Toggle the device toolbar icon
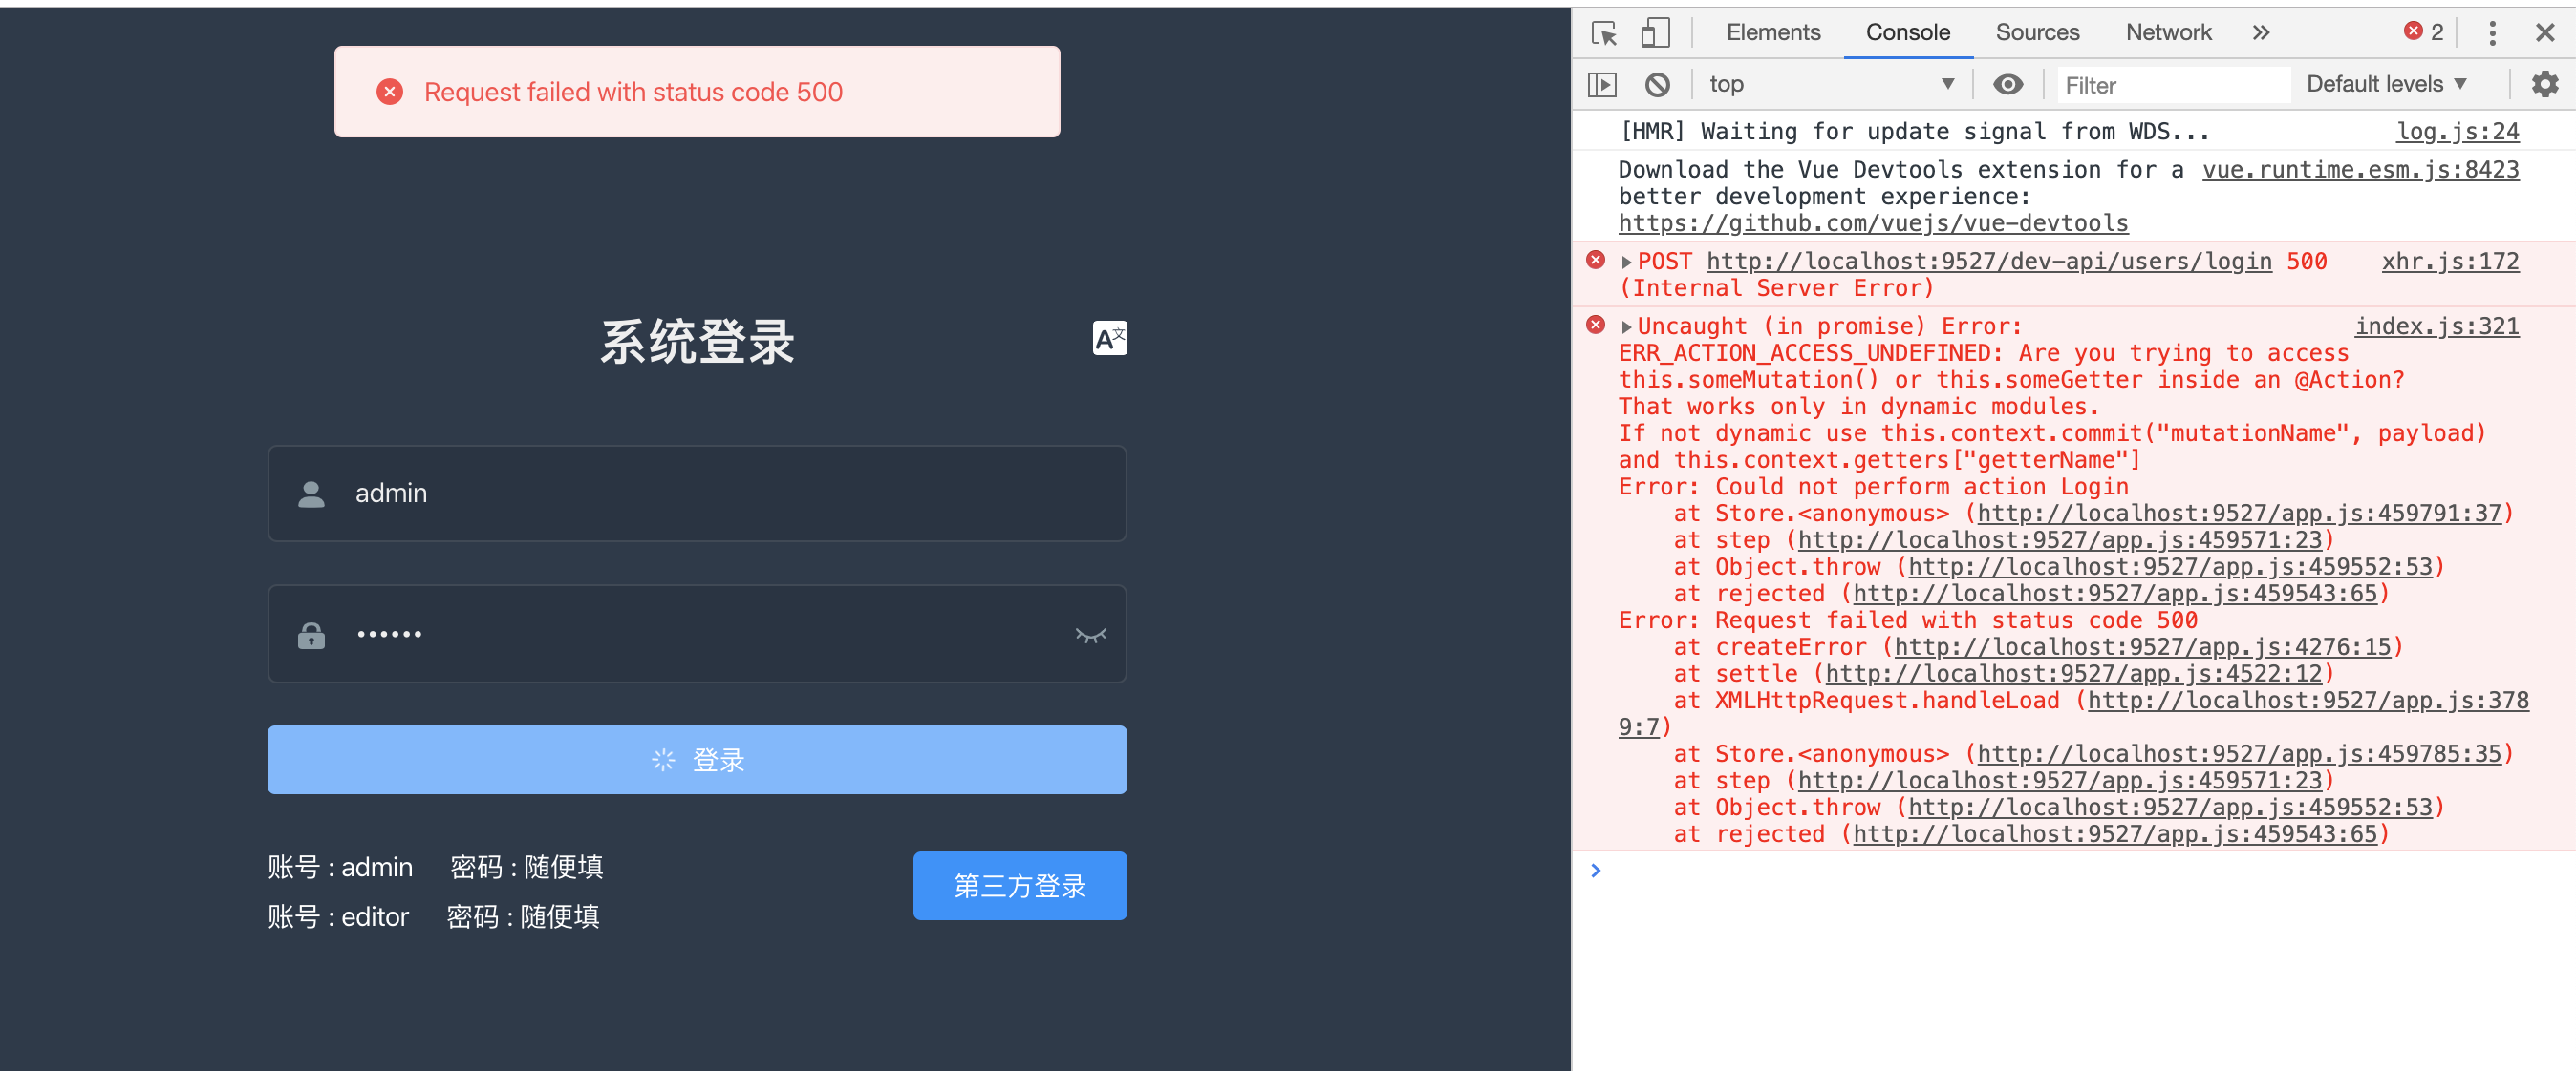 (x=1655, y=33)
